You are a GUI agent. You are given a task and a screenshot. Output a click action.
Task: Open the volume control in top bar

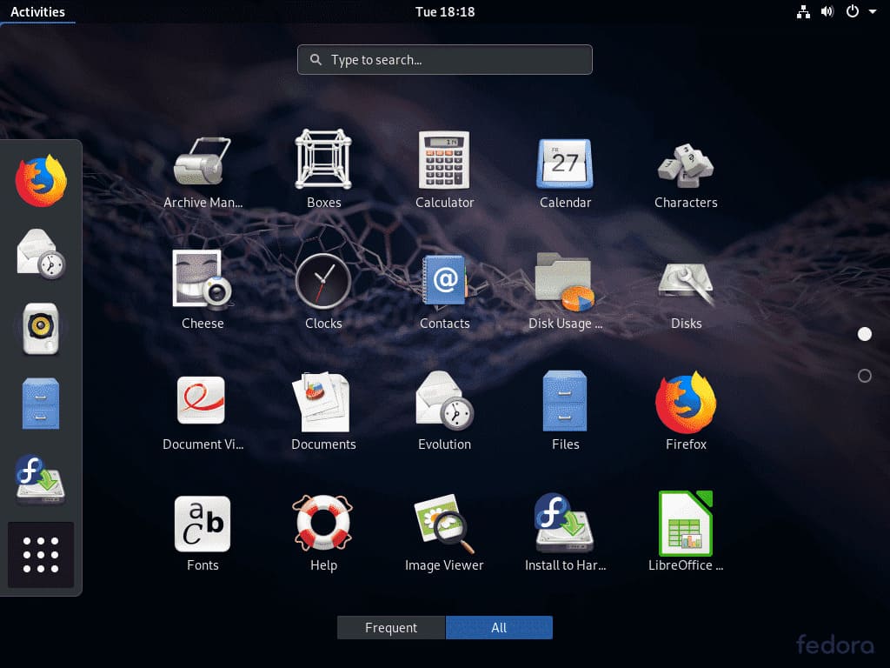(827, 11)
